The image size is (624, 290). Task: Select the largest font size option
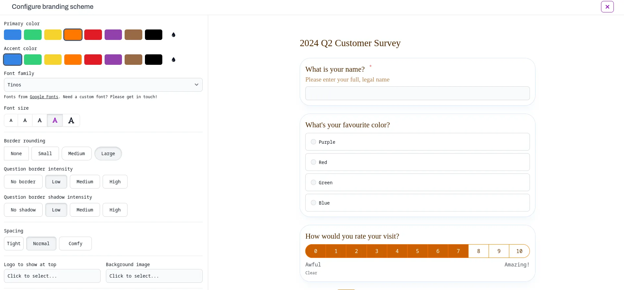[71, 120]
